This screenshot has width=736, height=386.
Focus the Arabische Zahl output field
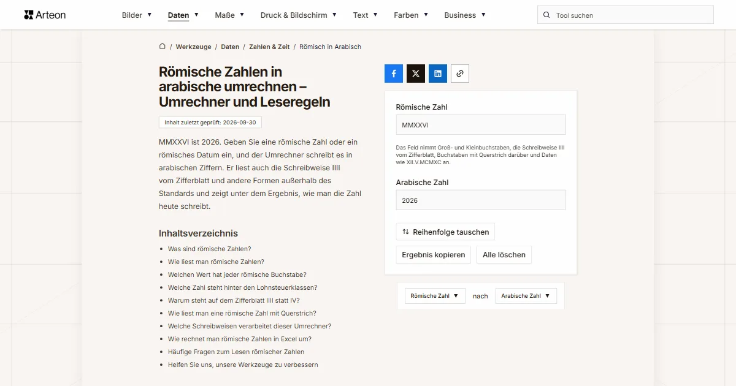(x=481, y=200)
